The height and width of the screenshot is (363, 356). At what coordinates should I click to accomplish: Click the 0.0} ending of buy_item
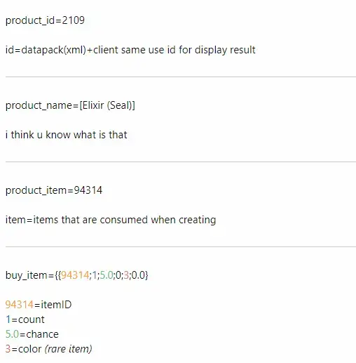(139, 275)
